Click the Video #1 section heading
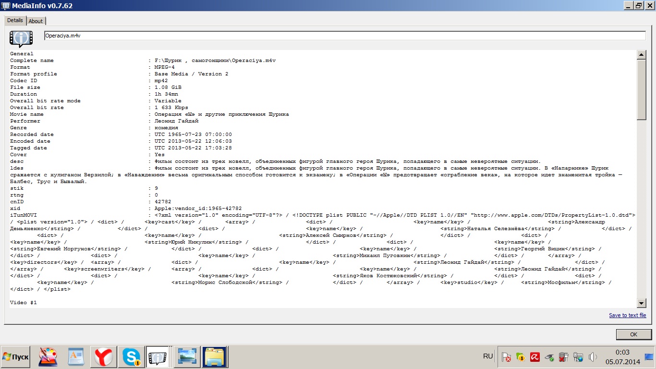This screenshot has height=369, width=656. (24, 303)
